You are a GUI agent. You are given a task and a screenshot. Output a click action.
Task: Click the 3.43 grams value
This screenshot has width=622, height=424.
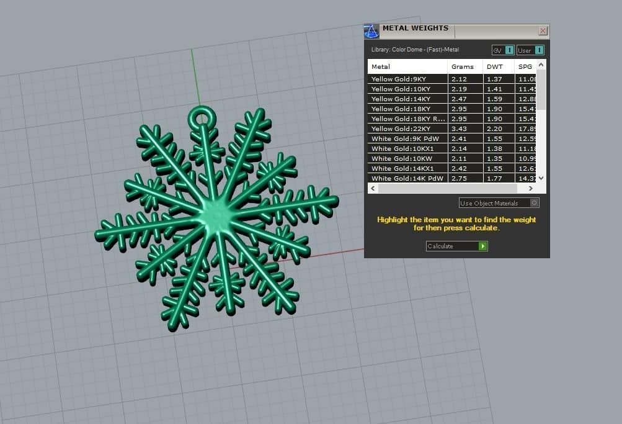click(459, 129)
